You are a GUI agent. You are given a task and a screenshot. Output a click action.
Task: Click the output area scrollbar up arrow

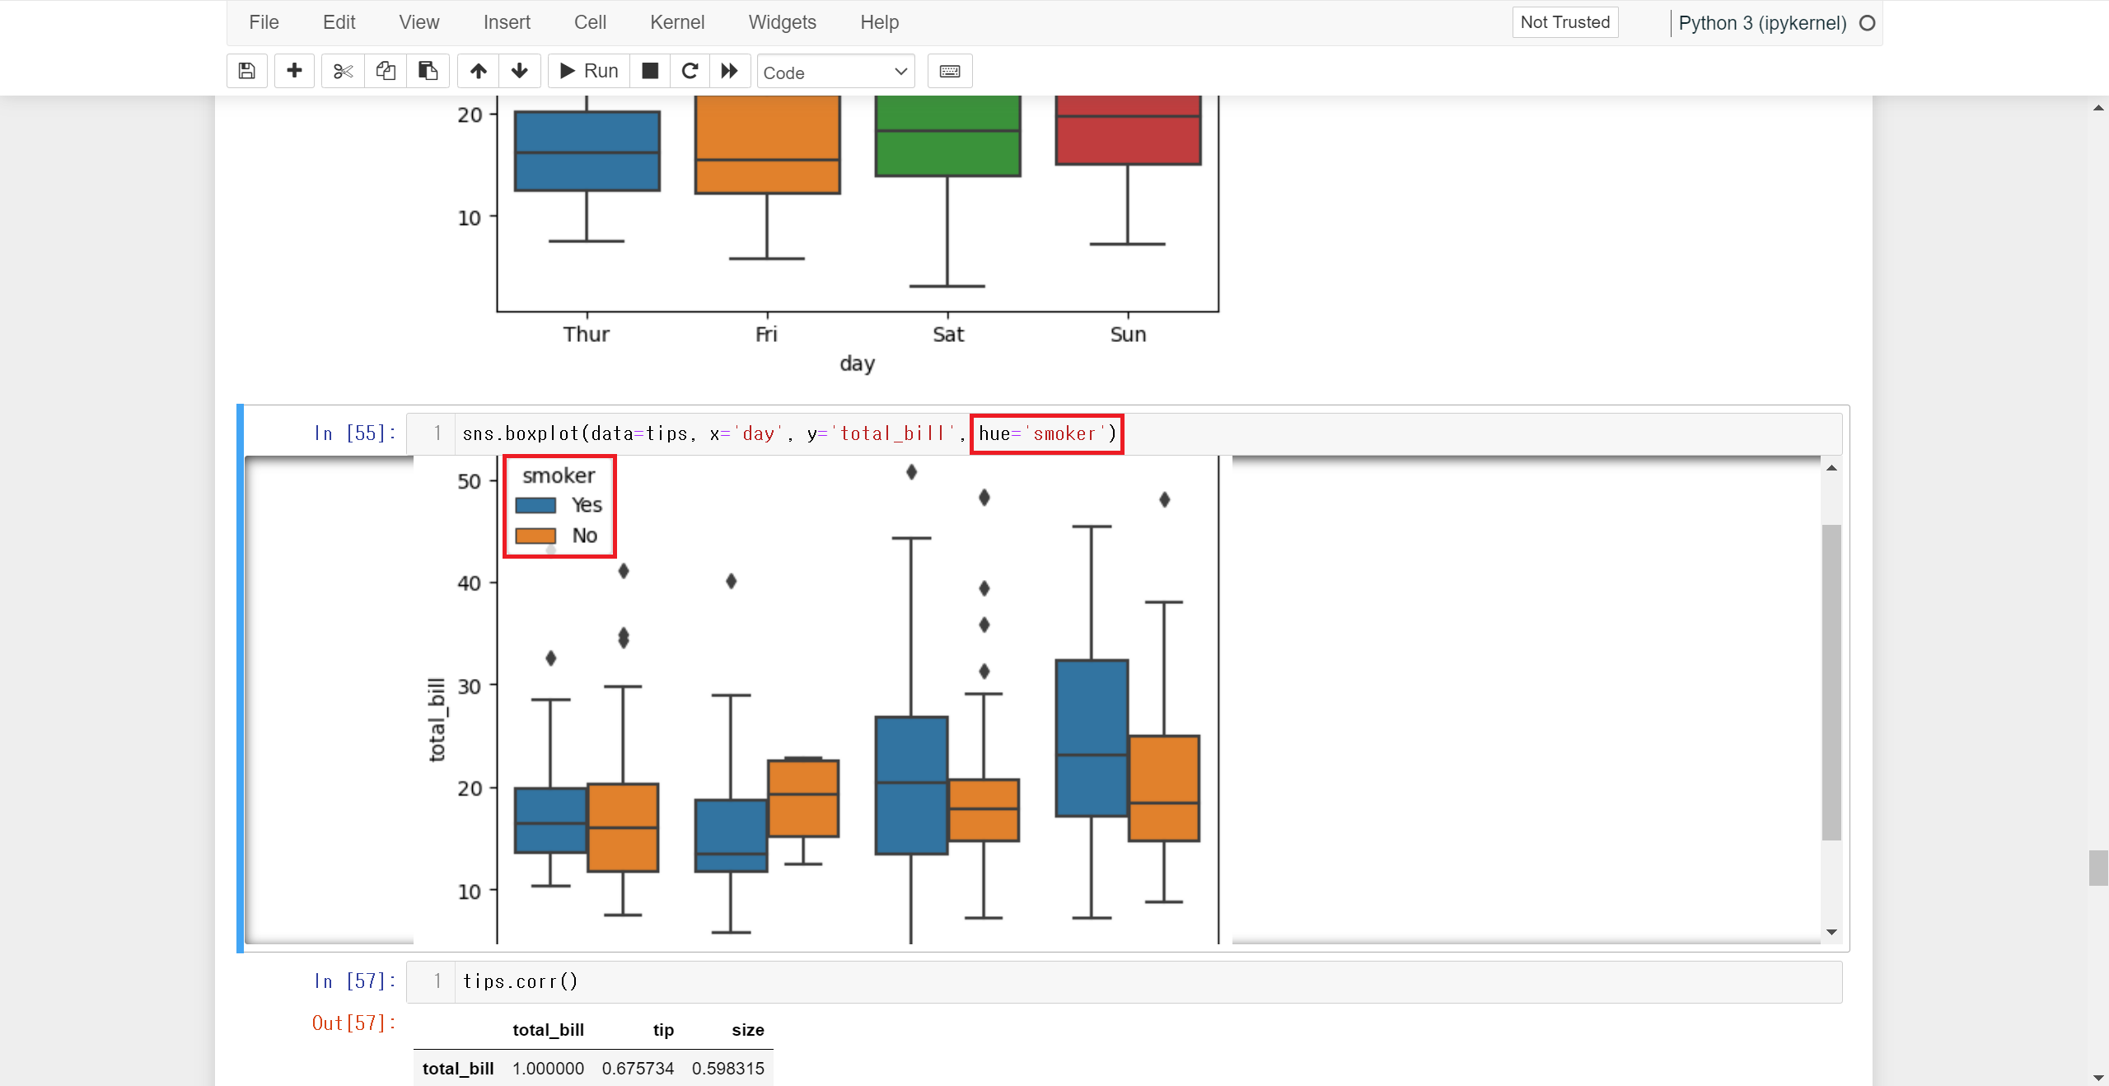pos(1831,468)
